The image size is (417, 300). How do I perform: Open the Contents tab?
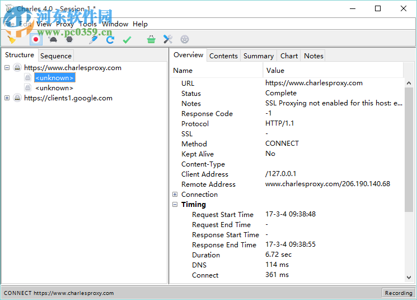223,56
